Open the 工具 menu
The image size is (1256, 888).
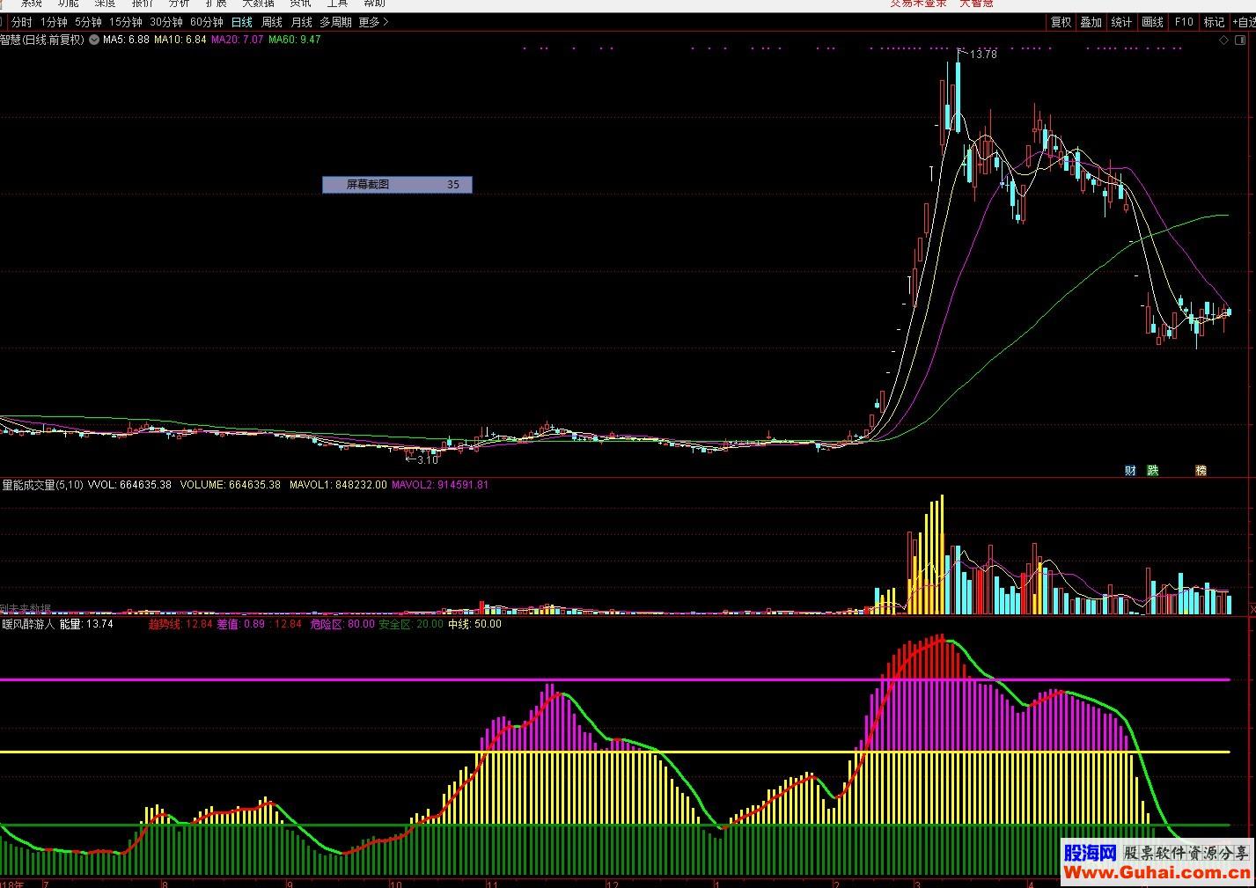[338, 4]
